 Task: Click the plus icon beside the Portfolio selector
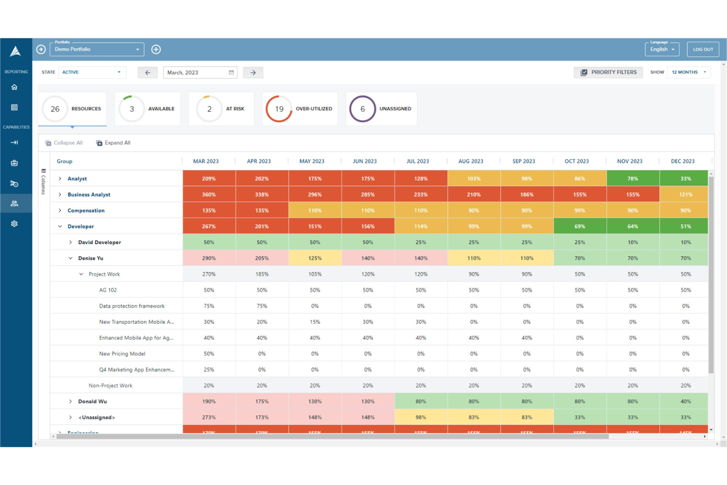[x=156, y=49]
